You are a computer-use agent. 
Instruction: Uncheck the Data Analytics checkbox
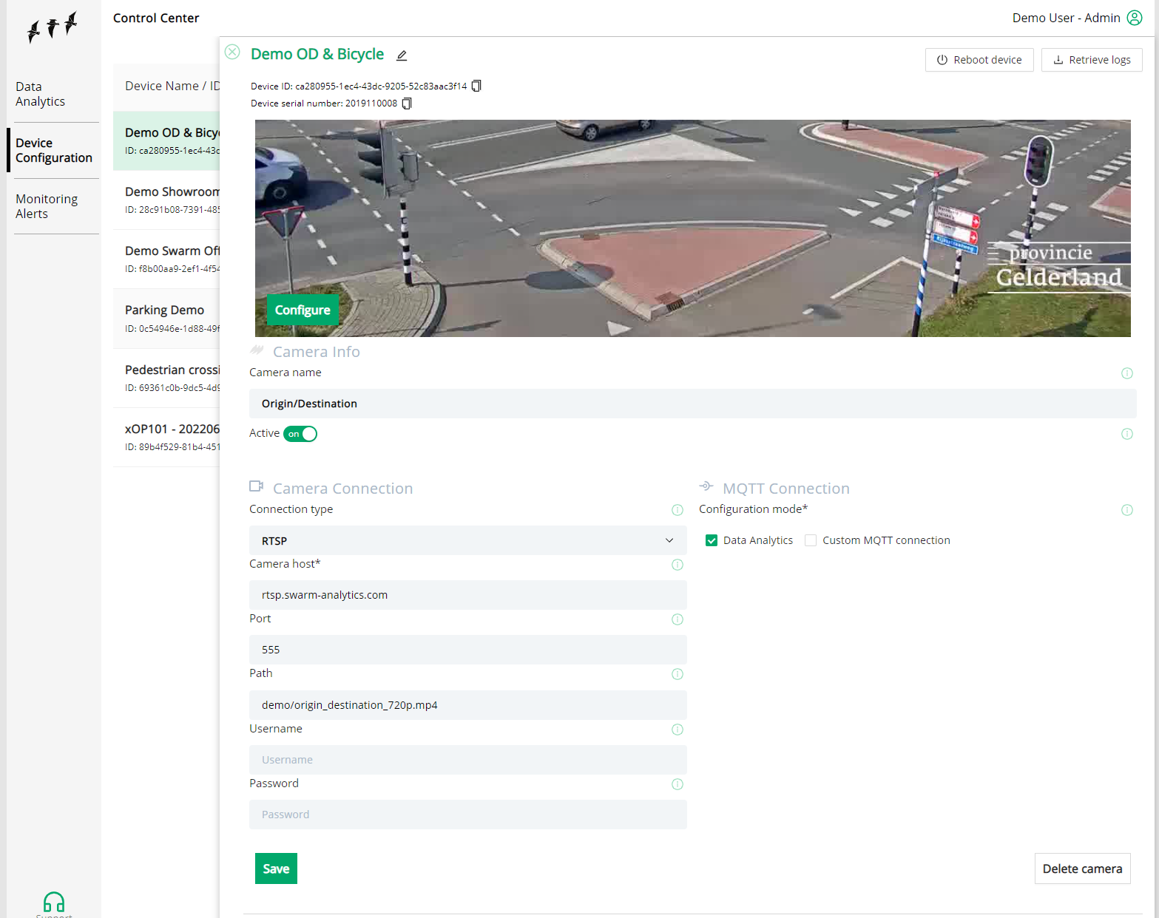pyautogui.click(x=712, y=540)
